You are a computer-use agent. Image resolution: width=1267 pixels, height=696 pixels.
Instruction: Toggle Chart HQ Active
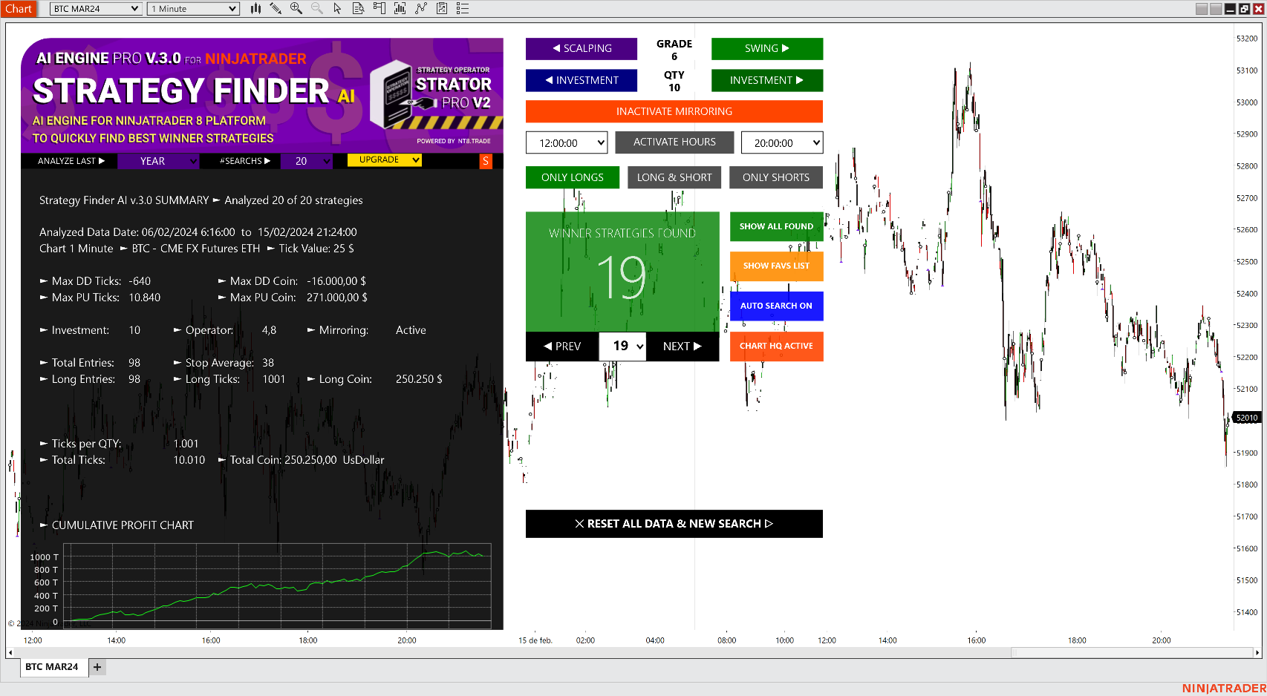pyautogui.click(x=776, y=346)
